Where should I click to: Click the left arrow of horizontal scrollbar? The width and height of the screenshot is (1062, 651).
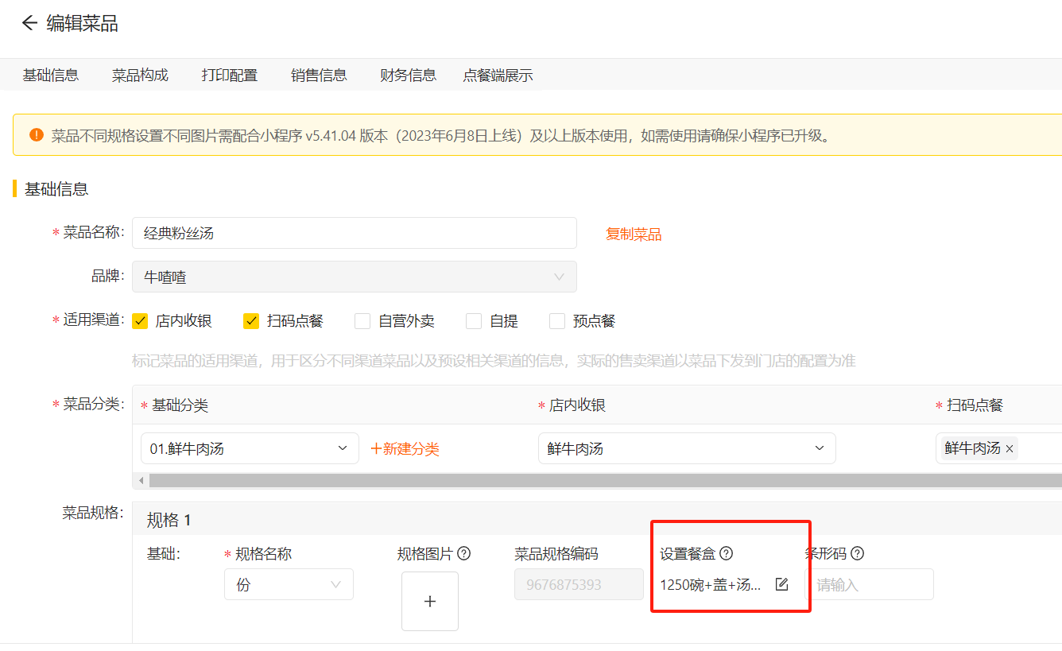(x=141, y=481)
